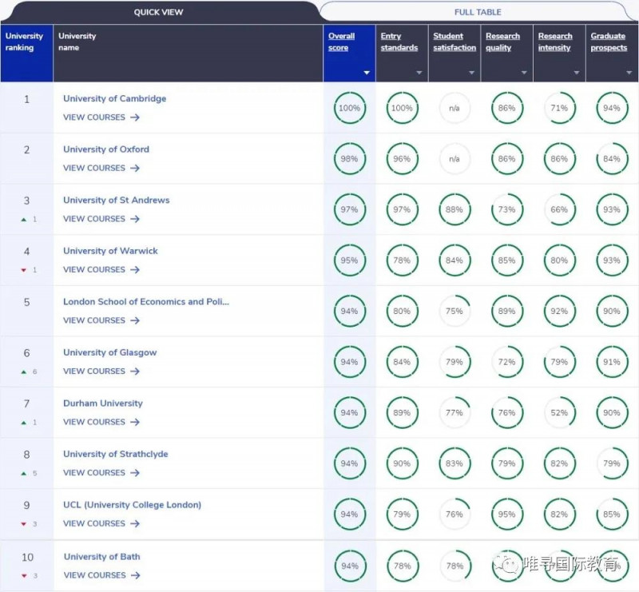Screen dimensions: 639x592
Task: Click the Student satisfaction sort arrow
Action: 471,73
